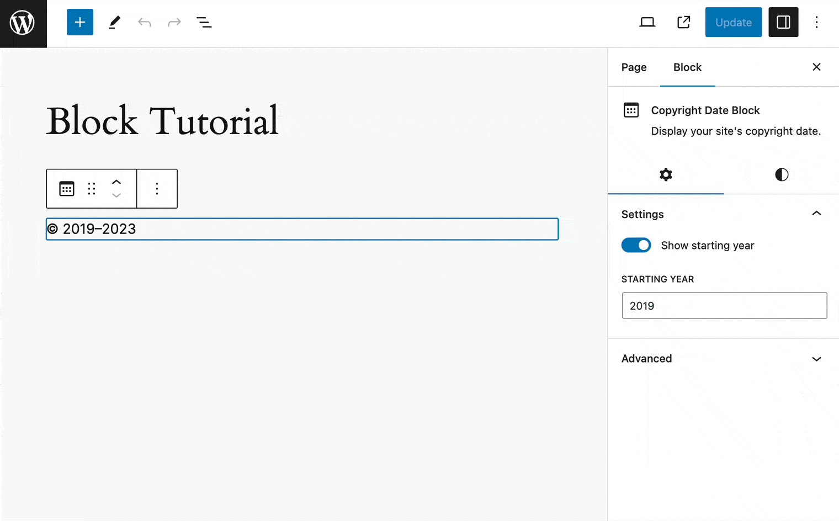Click inside the Starting Year field
This screenshot has height=521, width=839.
click(x=724, y=305)
